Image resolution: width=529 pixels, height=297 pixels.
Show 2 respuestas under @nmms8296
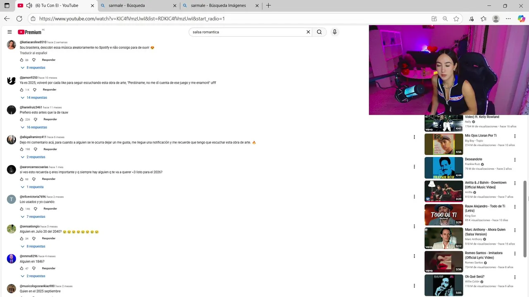coord(33,276)
